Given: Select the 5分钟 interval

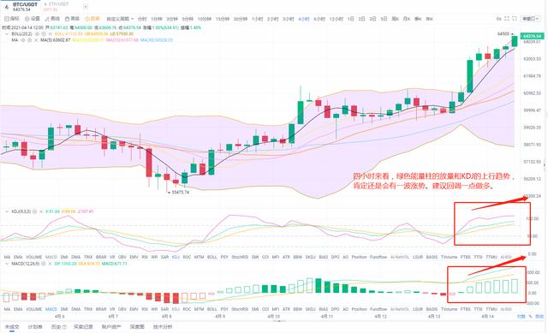Looking at the screenshot, I should [188, 19].
